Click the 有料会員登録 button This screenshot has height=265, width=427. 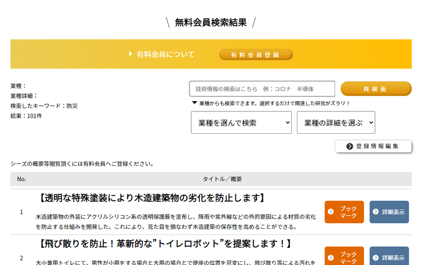[x=256, y=55]
